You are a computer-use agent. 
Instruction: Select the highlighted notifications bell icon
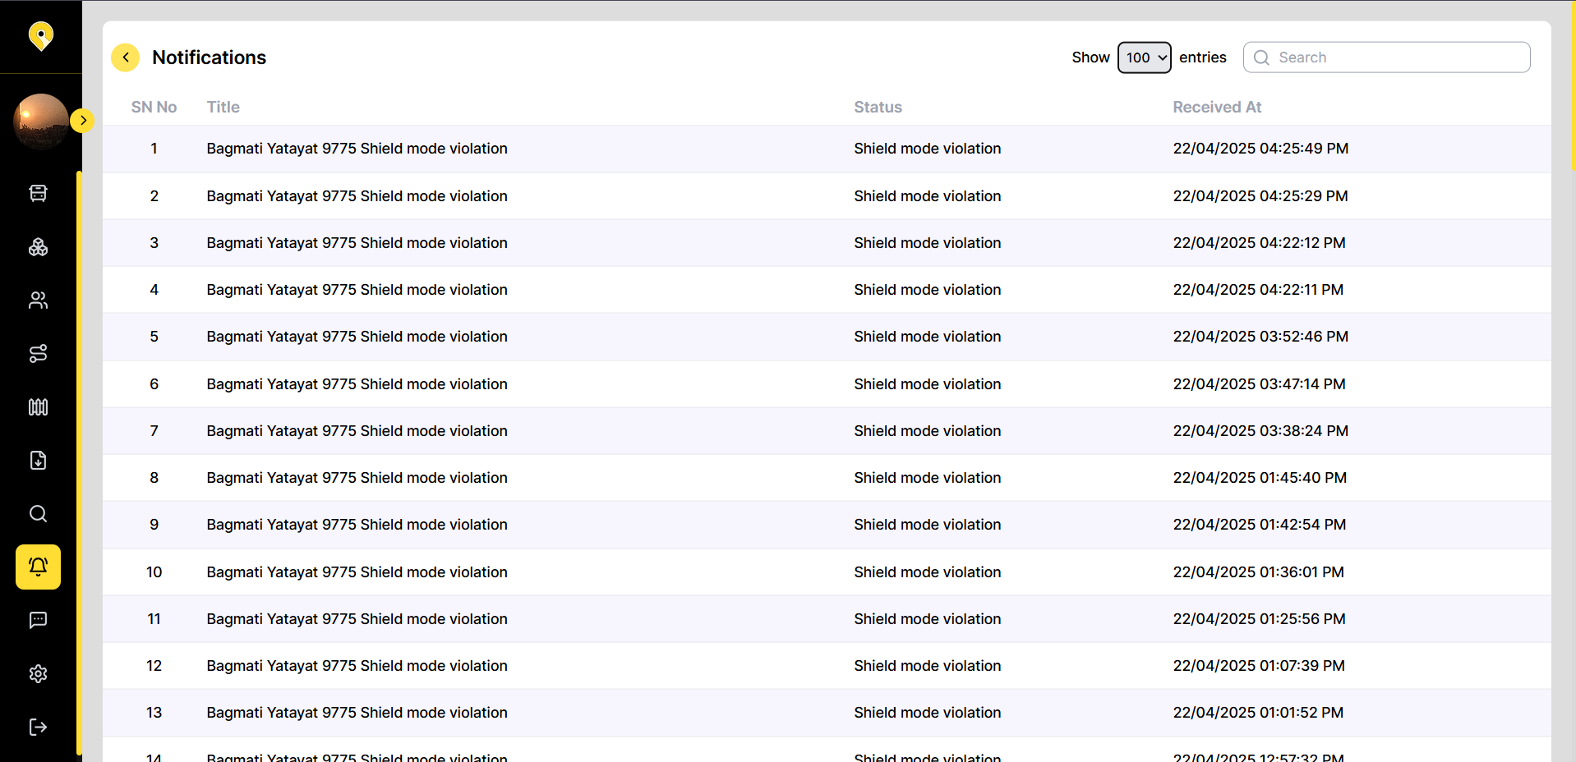38,567
